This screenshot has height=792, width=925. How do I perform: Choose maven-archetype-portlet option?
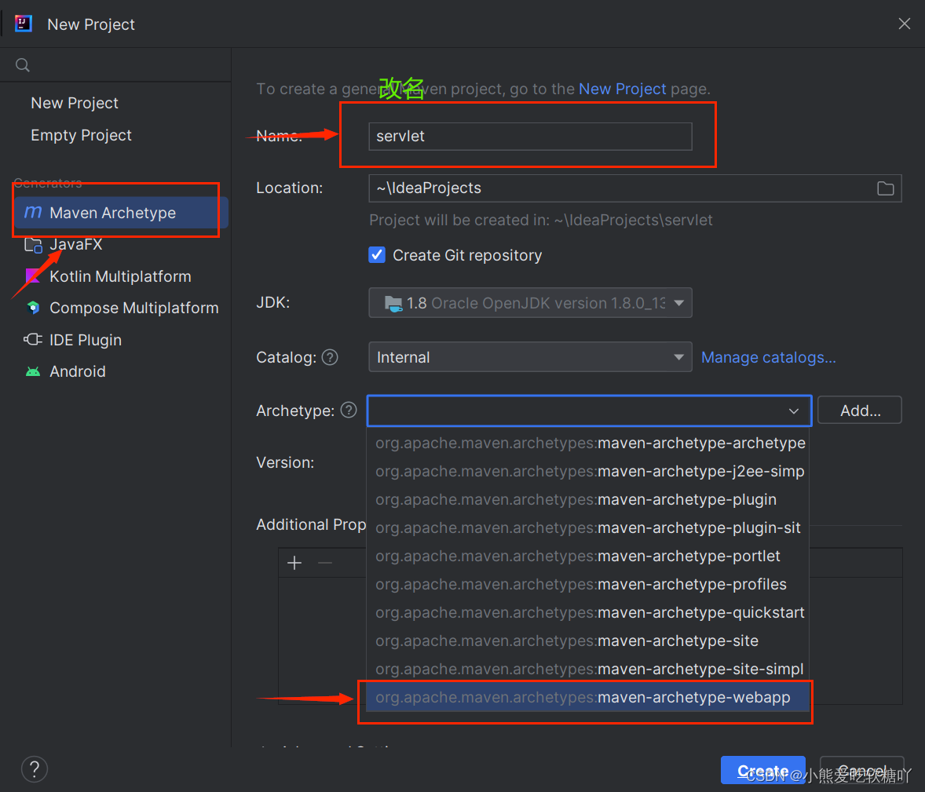point(587,556)
